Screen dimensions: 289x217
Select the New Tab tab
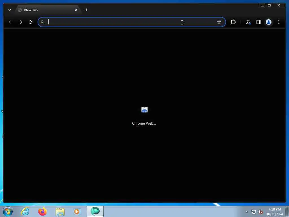(48, 10)
